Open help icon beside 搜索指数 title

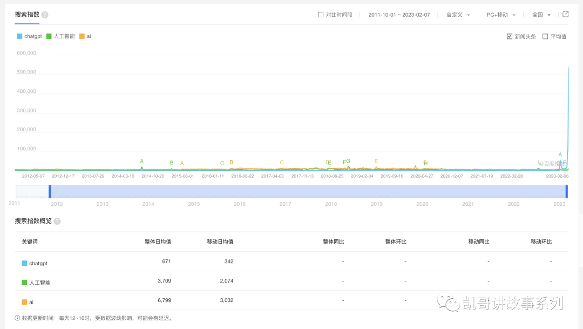pos(45,15)
